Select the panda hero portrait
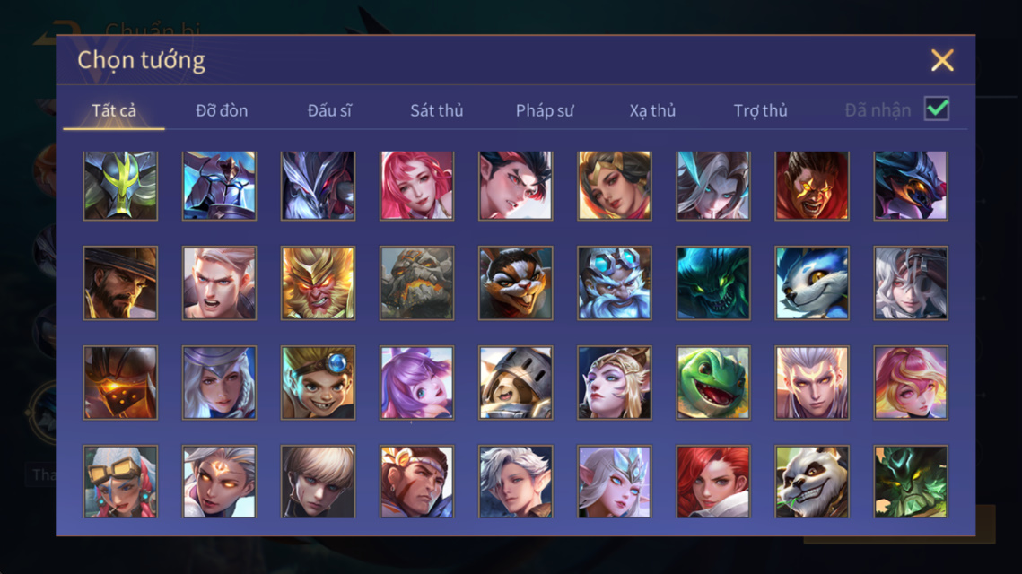 click(811, 482)
